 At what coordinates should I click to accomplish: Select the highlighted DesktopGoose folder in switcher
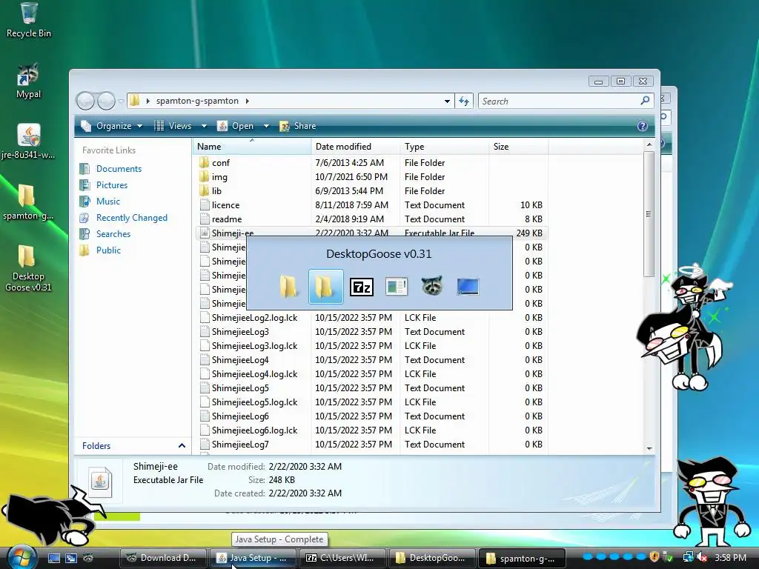[326, 287]
